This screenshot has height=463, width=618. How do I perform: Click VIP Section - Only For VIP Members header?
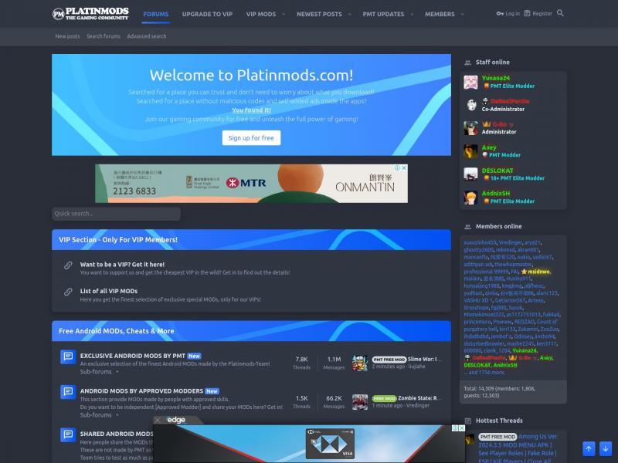click(x=118, y=240)
